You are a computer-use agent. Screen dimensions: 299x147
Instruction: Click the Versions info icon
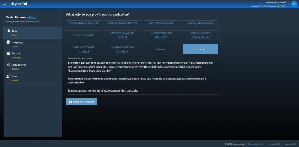click(x=278, y=144)
